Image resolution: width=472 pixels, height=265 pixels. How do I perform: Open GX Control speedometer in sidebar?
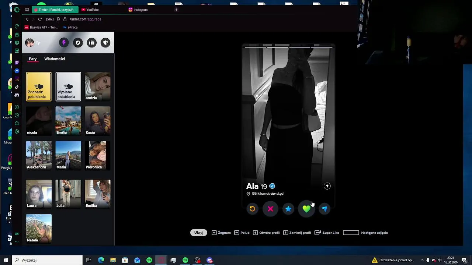pos(17,26)
